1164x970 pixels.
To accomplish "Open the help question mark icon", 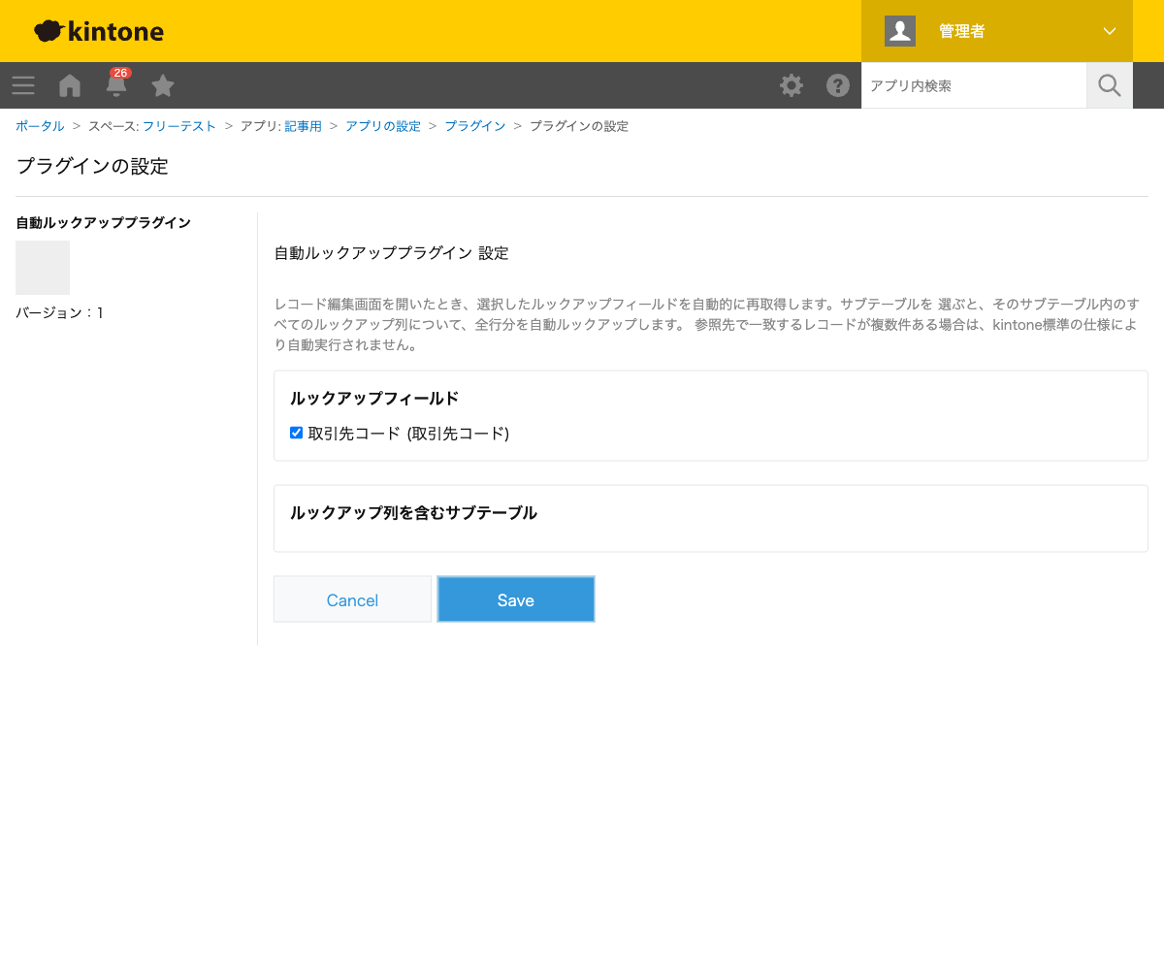I will 838,85.
